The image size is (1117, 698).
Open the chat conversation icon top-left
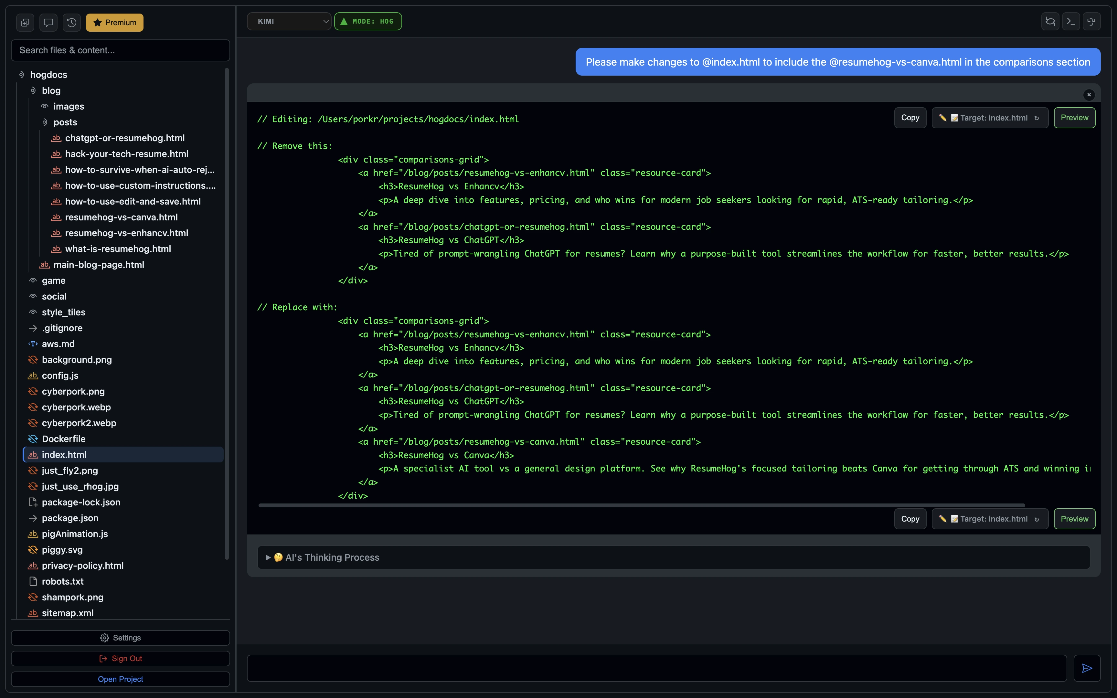[x=48, y=22]
